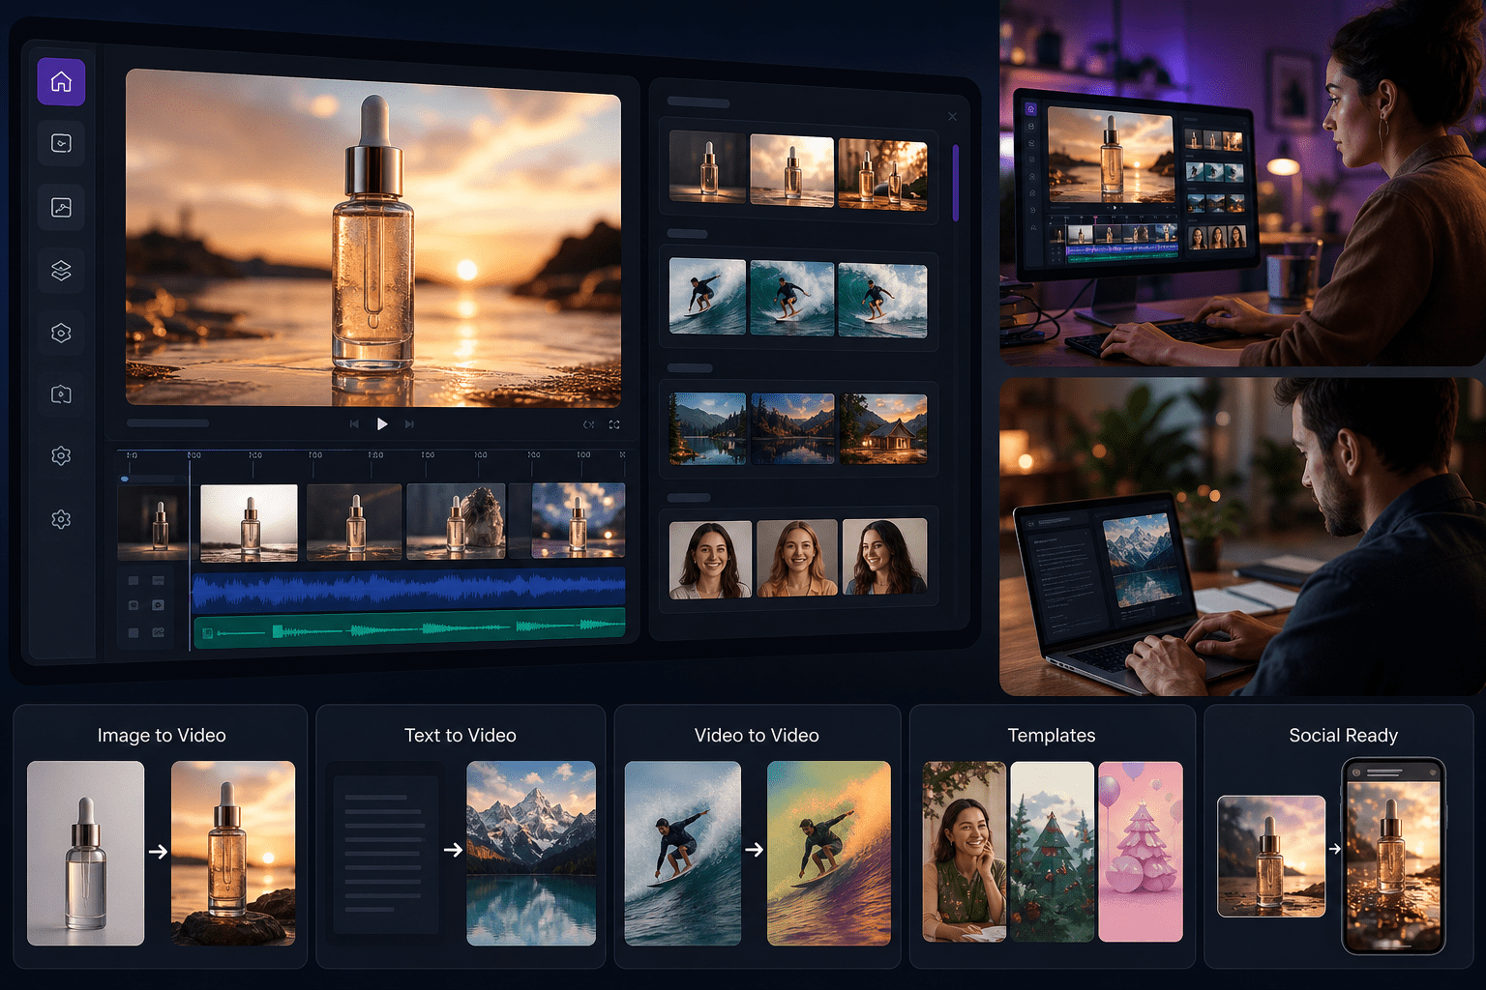This screenshot has height=990, width=1486.
Task: Click the music icon on green track
Action: coord(207,633)
